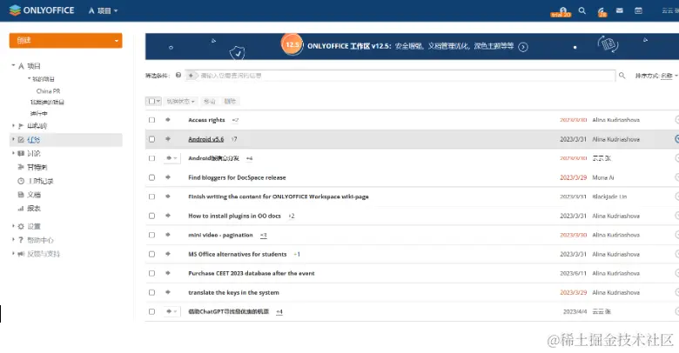The height and width of the screenshot is (353, 679).
Task: Click status icon of Android v5.6 task
Action: [168, 139]
